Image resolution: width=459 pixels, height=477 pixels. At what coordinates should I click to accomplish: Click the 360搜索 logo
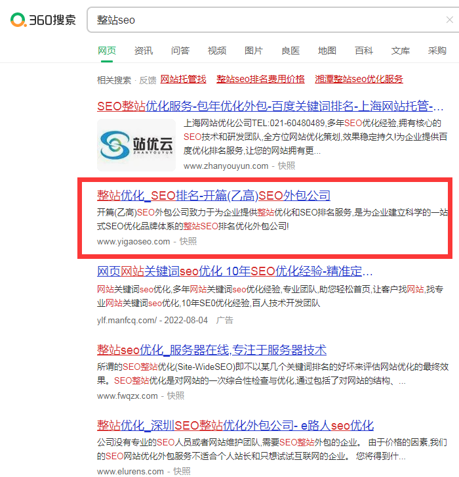(x=43, y=20)
